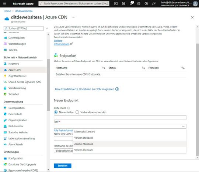Image resolution: width=199 pixels, height=172 pixels.
Task: Sort endpoints by Hostname column
Action: (104, 68)
